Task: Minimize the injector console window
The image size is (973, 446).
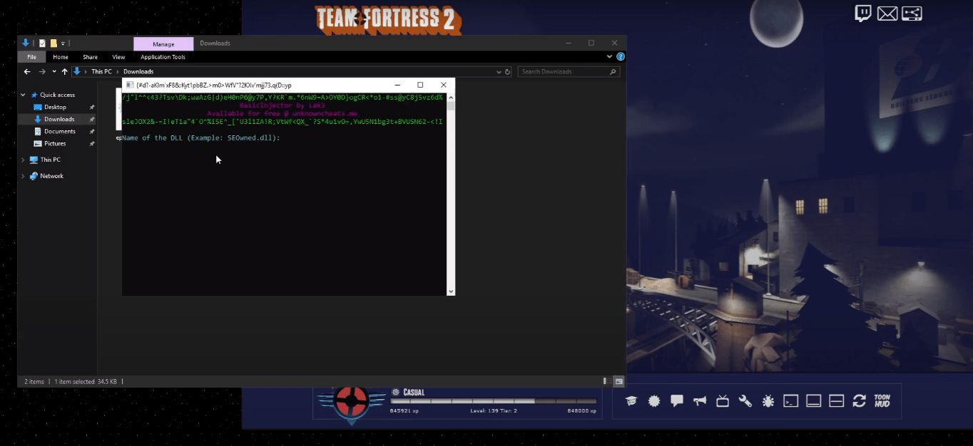Action: (x=397, y=85)
